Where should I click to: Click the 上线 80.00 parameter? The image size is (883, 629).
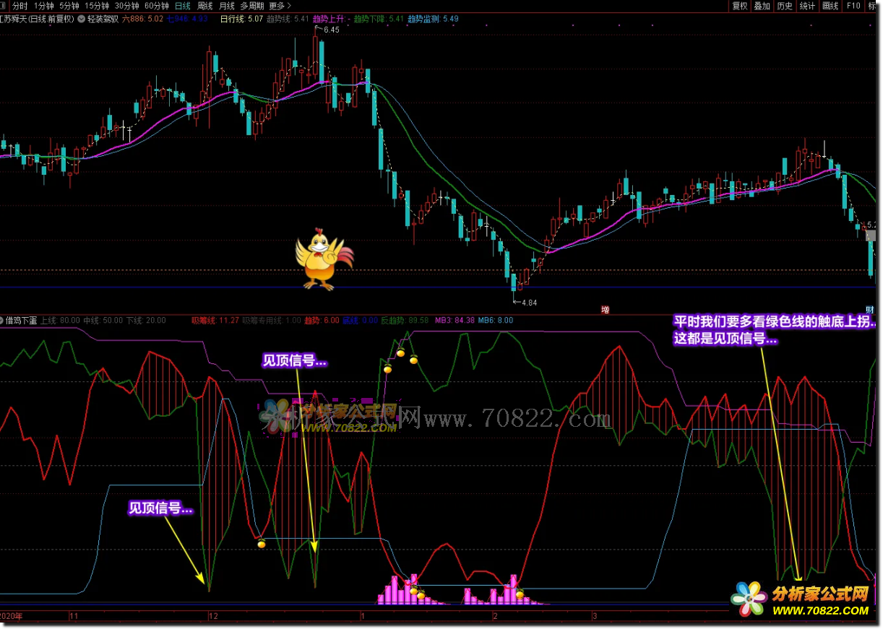point(60,320)
